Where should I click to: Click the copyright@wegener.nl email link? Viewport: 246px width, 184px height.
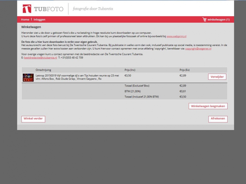198,48
